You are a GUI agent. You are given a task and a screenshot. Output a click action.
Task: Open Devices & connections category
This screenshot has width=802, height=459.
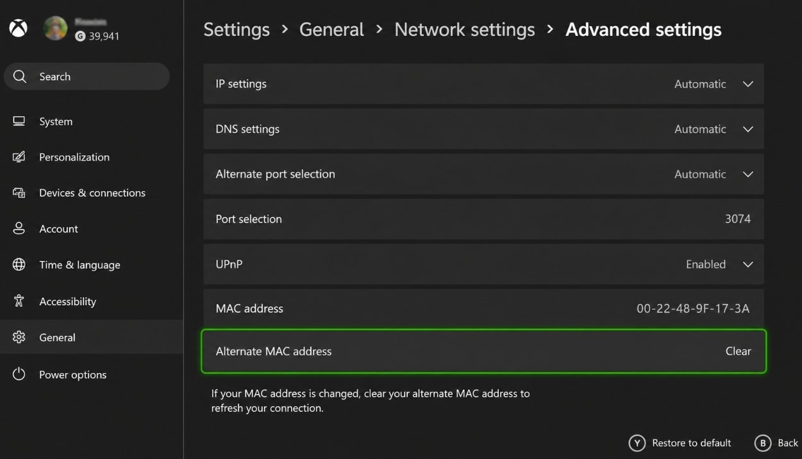tap(92, 193)
